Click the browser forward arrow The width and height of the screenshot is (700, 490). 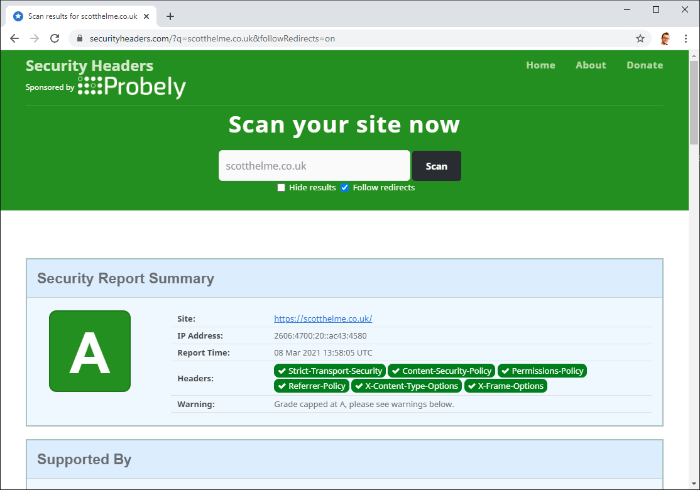35,38
